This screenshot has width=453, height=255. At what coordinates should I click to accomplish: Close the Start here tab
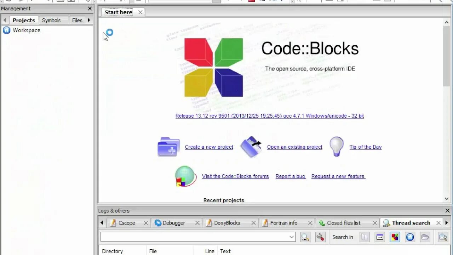[140, 12]
